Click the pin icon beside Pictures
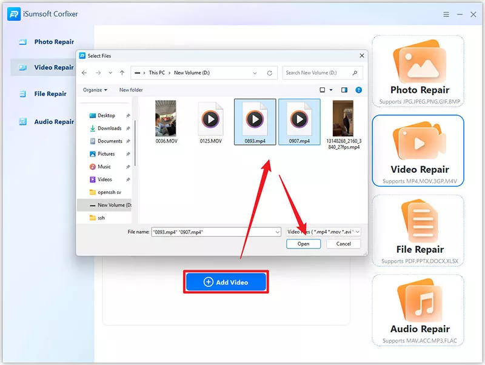485x365 pixels. pyautogui.click(x=128, y=154)
